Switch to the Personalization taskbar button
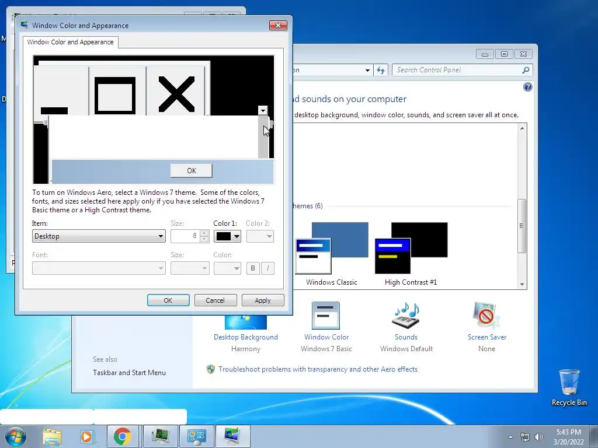 (x=232, y=436)
